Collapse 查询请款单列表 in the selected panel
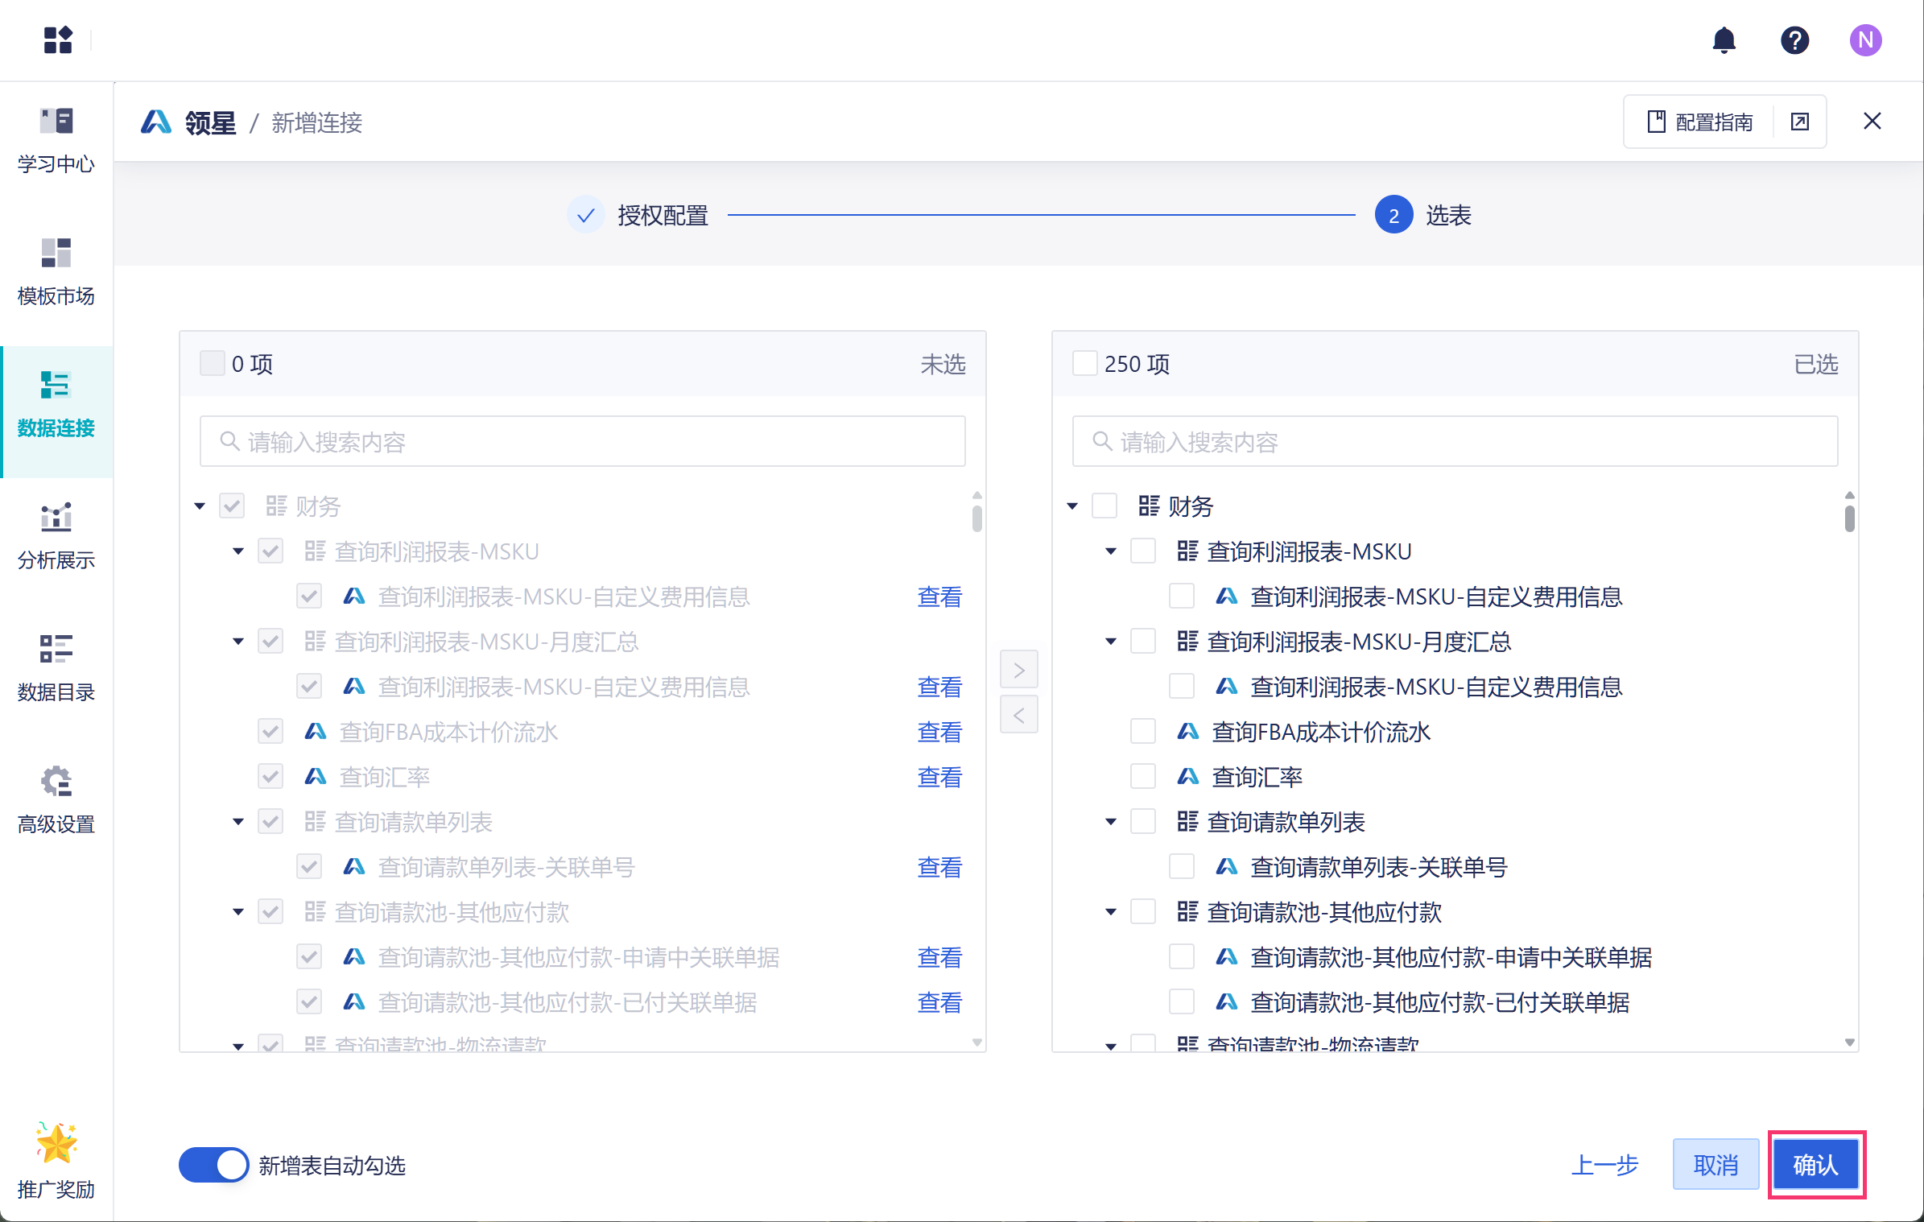This screenshot has width=1924, height=1222. [1111, 822]
